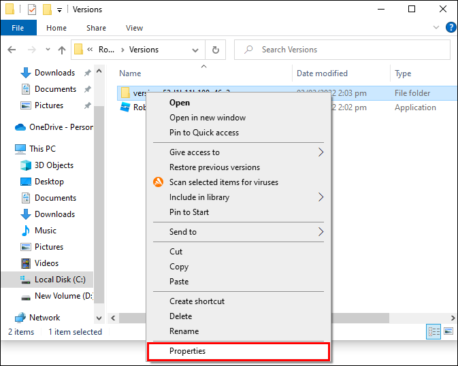Switch to details view layout
The height and width of the screenshot is (366, 458).
click(434, 332)
